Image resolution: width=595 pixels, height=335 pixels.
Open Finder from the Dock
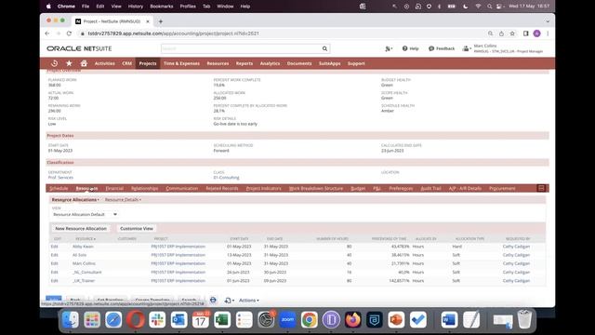pos(71,320)
